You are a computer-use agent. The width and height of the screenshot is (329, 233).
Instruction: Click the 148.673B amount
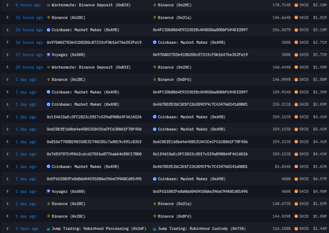click(281, 204)
